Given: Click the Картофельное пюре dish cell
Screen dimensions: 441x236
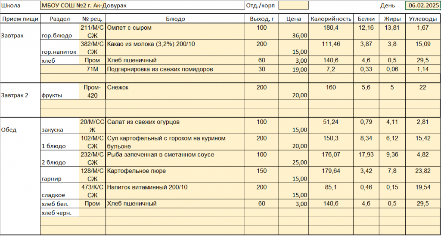Looking at the screenshot, I should point(175,175).
